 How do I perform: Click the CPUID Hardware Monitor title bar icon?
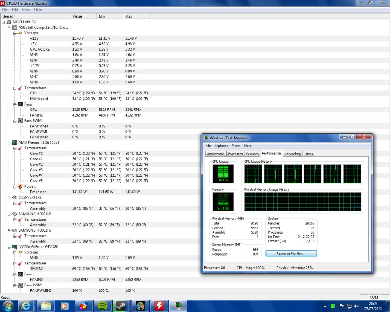pos(3,3)
